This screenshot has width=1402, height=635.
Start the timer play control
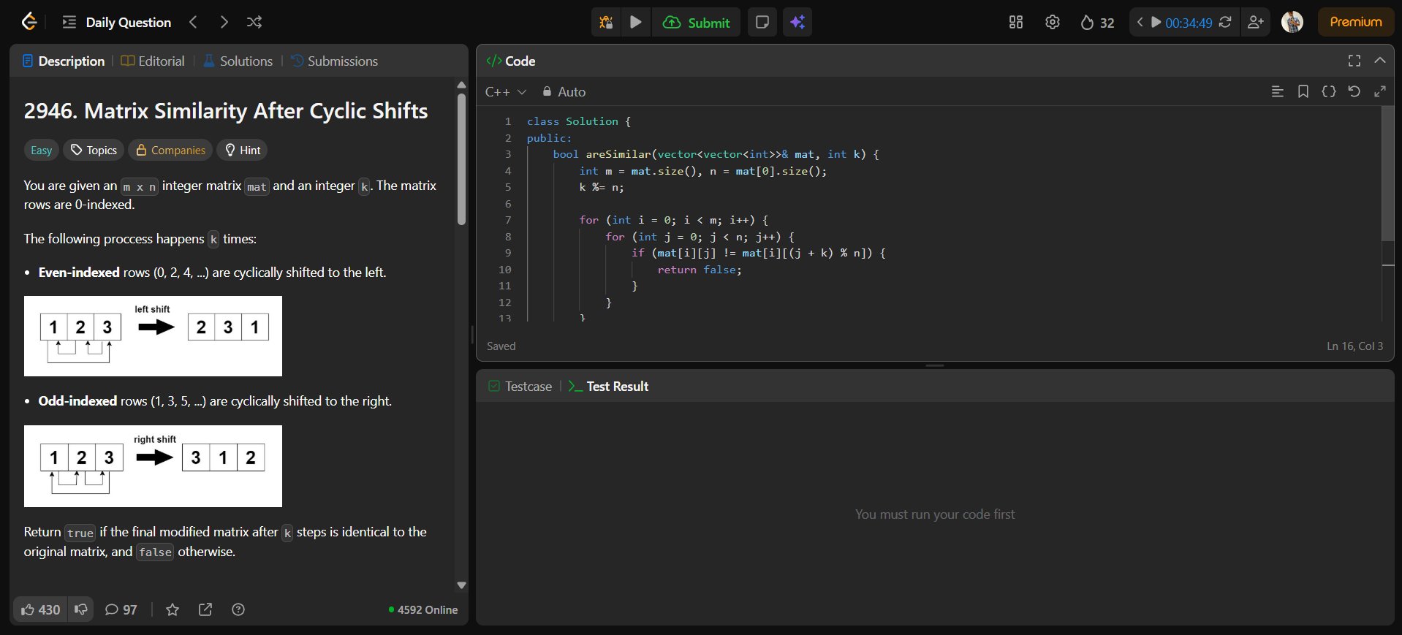1156,23
